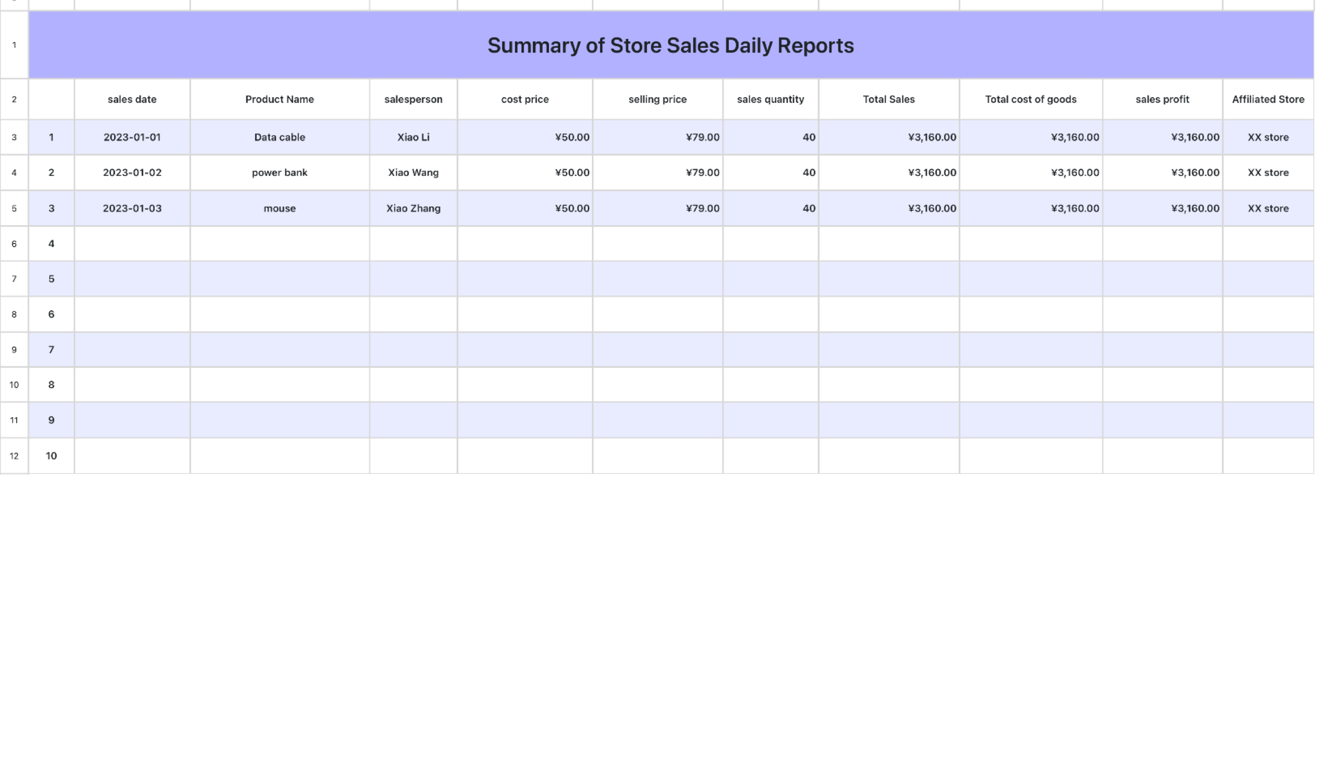Screen dimensions: 1328x766
Task: Click Total Sales ¥3,160.00 in Xiao Li row
Action: click(x=889, y=137)
